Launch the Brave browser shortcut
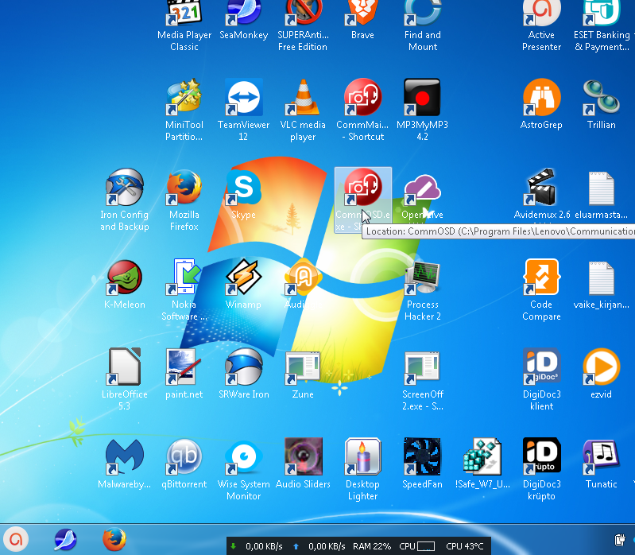This screenshot has height=555, width=635. point(363,14)
